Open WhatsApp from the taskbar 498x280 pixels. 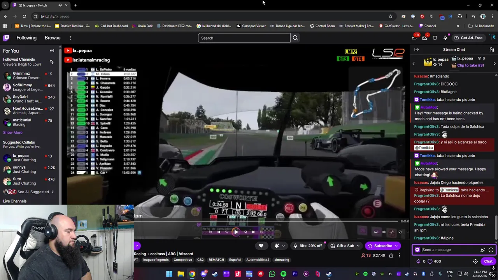272,274
